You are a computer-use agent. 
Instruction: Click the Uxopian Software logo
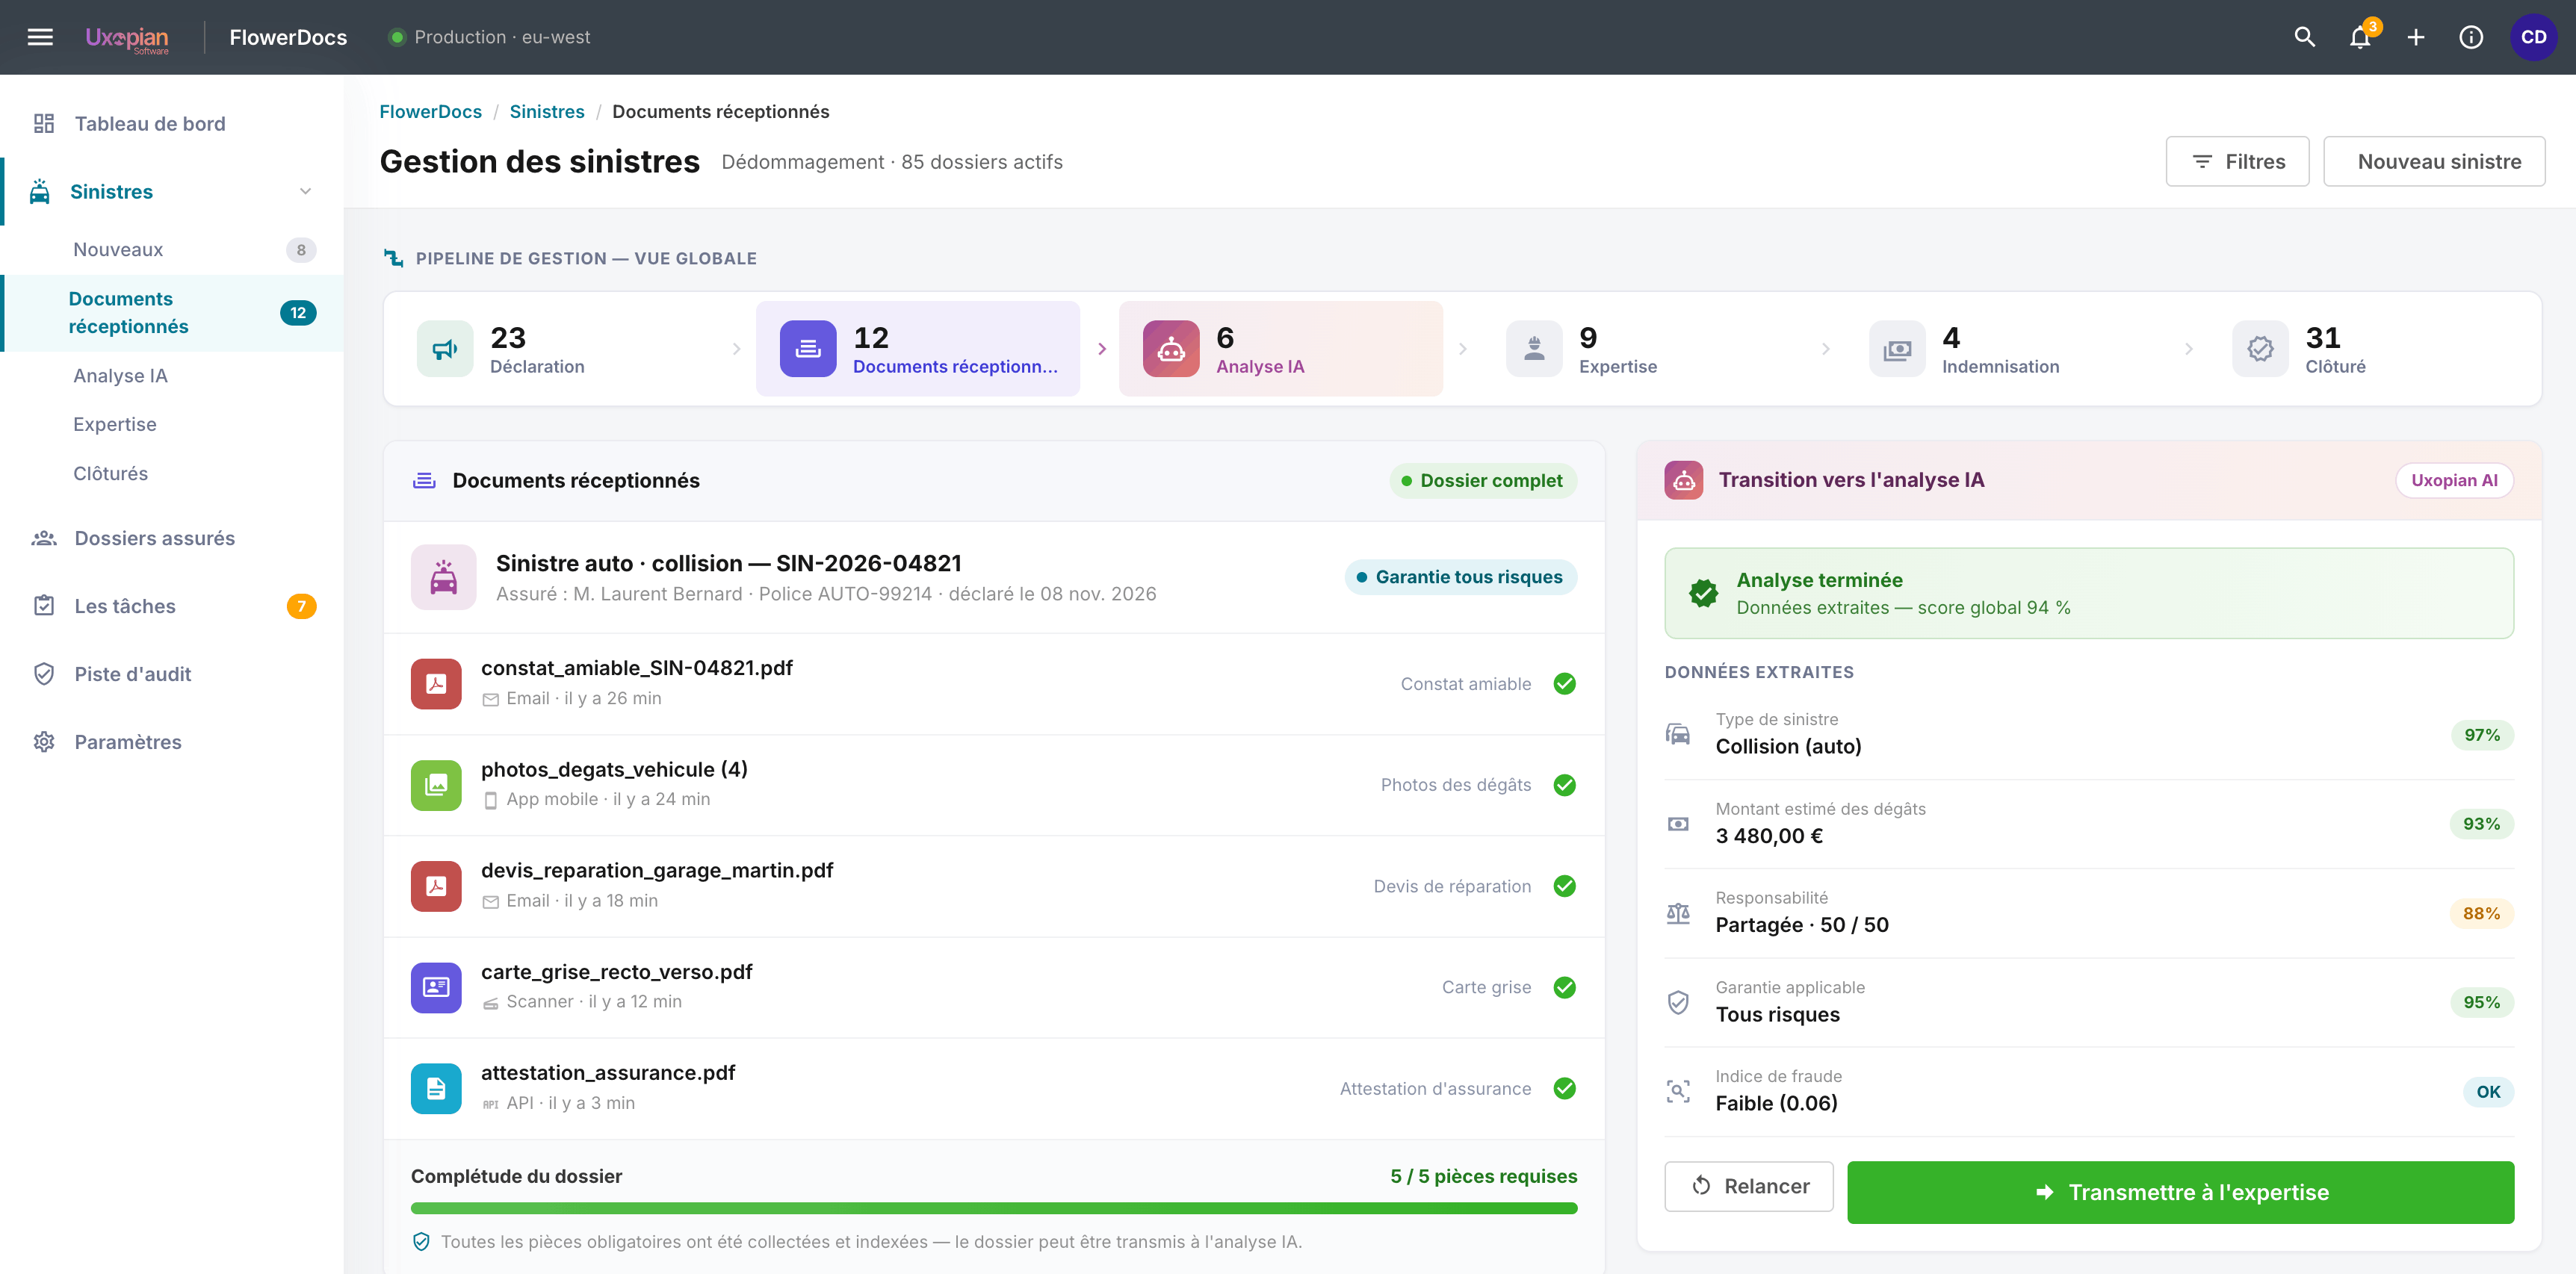pyautogui.click(x=127, y=38)
